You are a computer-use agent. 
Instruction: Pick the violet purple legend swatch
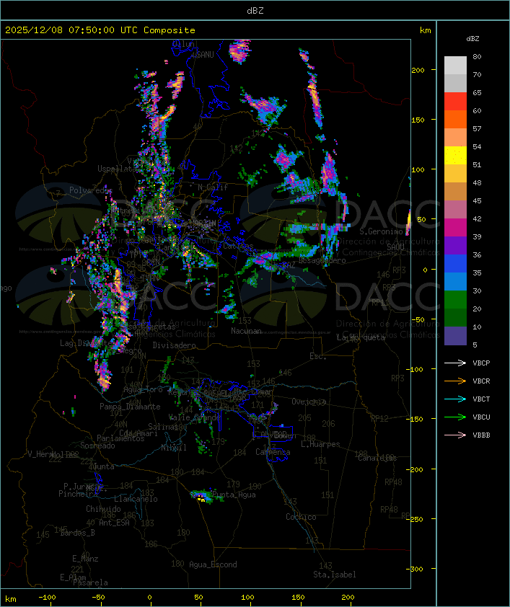[x=455, y=245]
